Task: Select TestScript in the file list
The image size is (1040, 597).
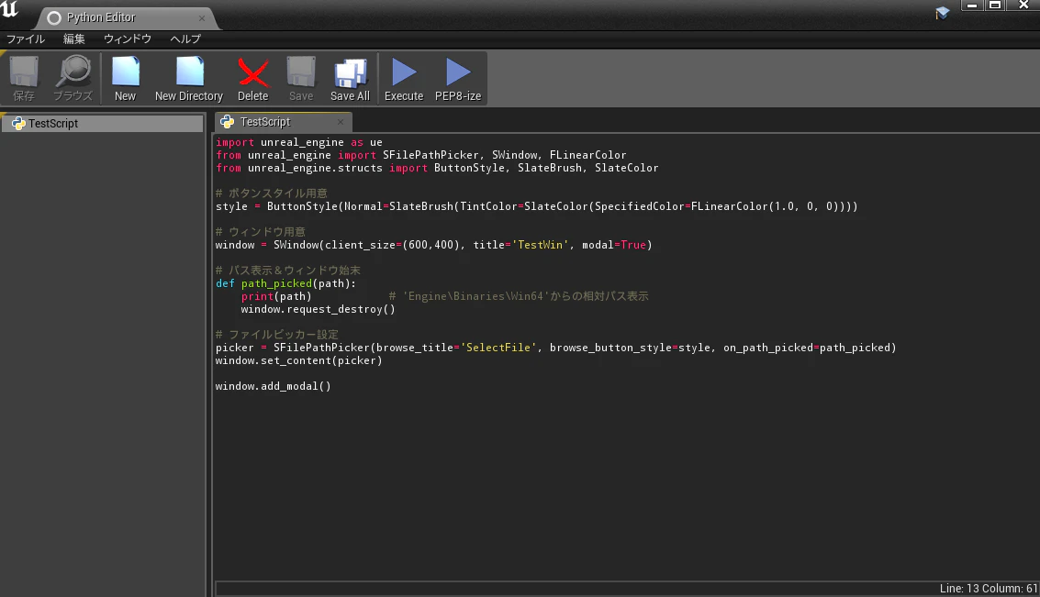Action: click(103, 123)
